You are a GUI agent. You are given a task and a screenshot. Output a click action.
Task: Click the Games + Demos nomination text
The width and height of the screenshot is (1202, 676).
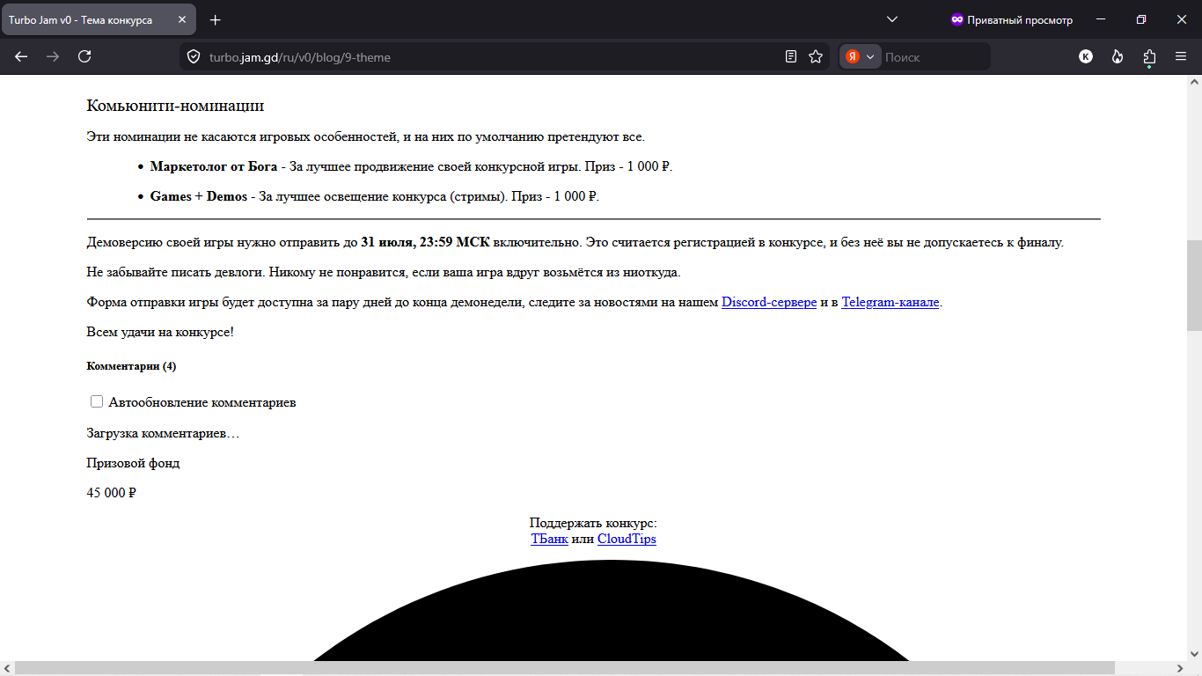point(198,196)
